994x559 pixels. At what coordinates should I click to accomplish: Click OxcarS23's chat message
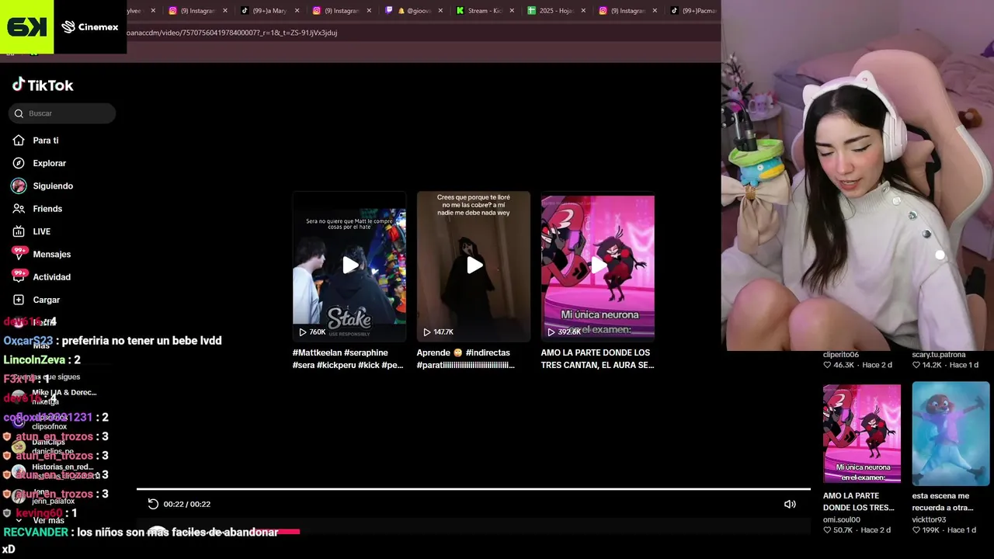pos(113,341)
